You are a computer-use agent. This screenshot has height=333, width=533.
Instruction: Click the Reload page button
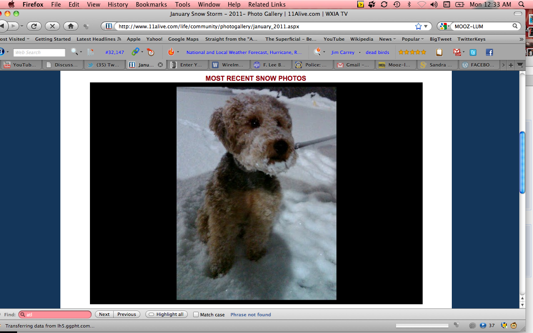34,26
